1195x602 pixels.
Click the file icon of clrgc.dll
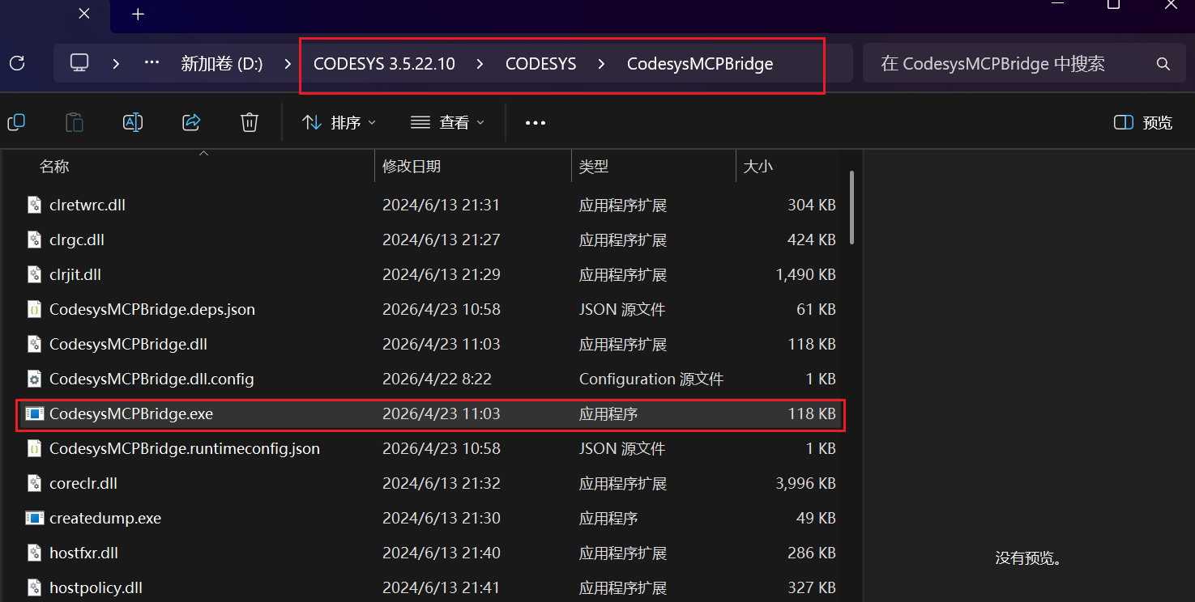(34, 240)
